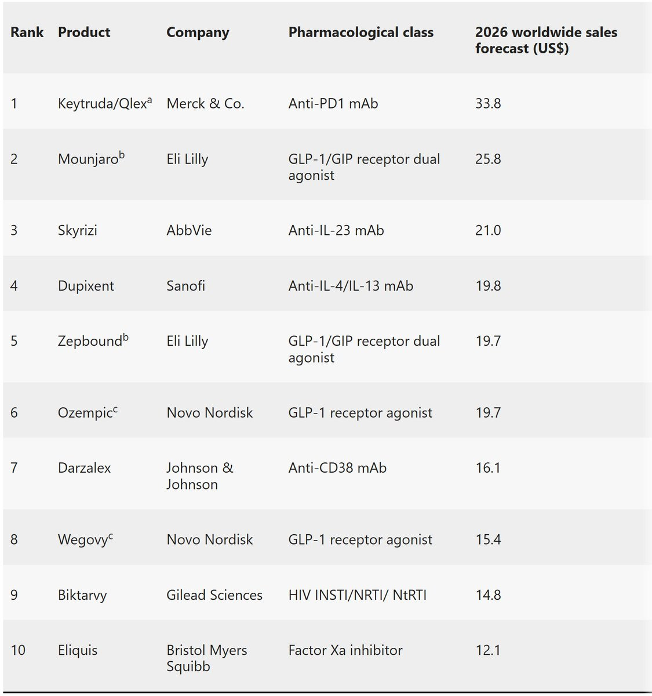Open footnote 'b' next to Mounjaro
652x696 pixels.
click(x=122, y=155)
